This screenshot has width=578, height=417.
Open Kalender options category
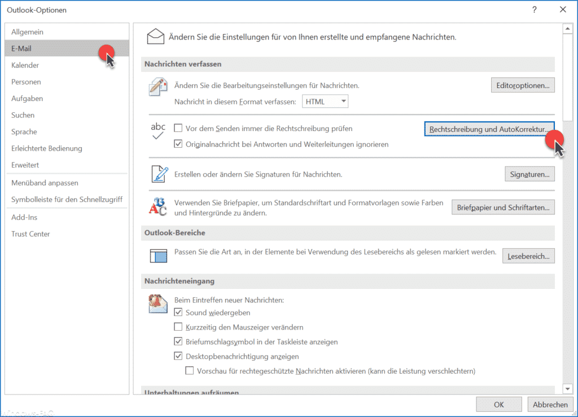67,65
